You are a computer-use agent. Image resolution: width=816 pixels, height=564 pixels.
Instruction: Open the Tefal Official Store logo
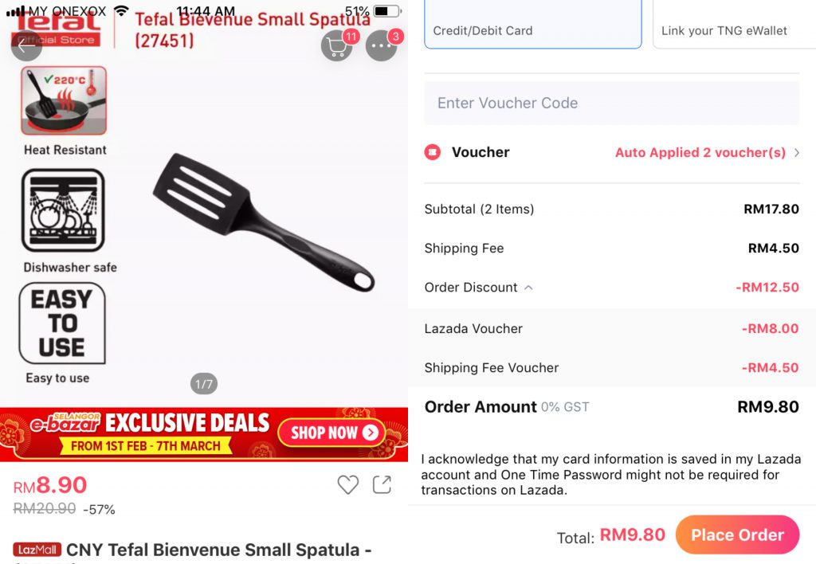pyautogui.click(x=56, y=29)
